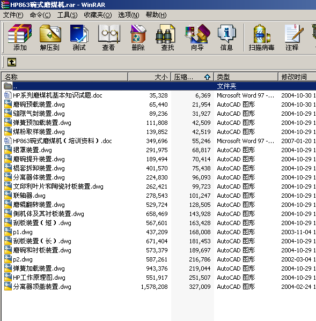Select the parent folder '..' icon
Image resolution: width=316 pixels, height=321 pixels.
(8, 86)
